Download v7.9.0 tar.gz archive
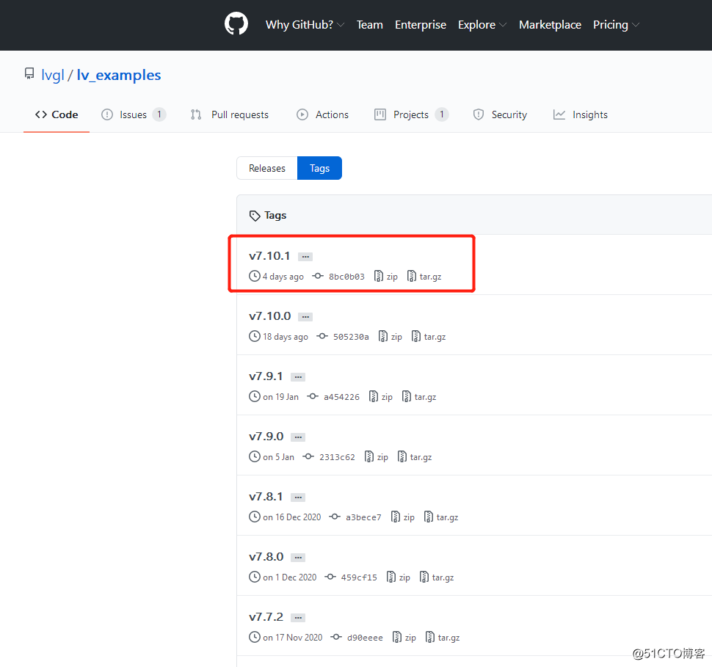 click(415, 457)
